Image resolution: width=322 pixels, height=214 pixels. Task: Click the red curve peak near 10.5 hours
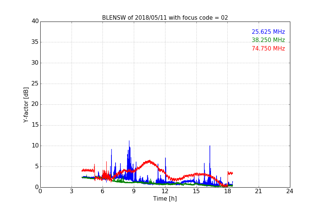click(x=149, y=161)
